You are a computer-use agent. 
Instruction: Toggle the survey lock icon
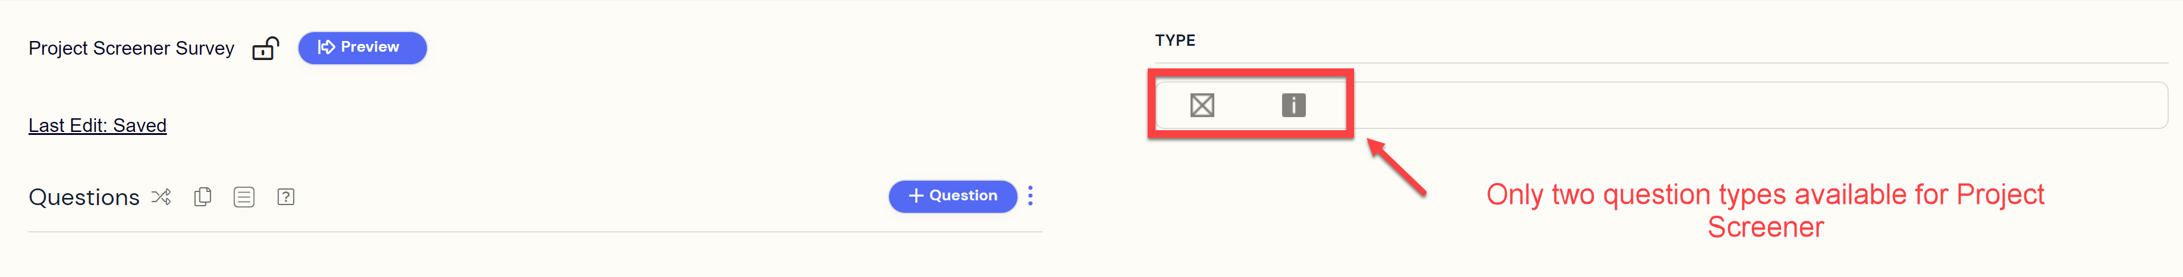point(265,49)
